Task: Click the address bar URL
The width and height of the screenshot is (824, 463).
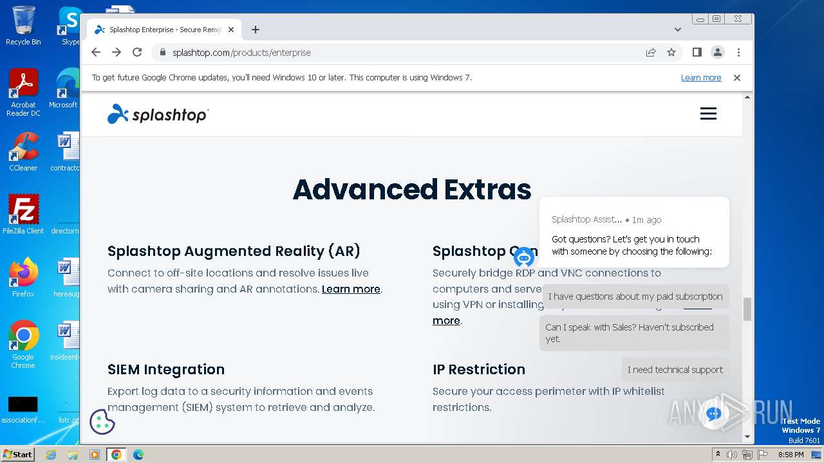Action: (x=241, y=53)
